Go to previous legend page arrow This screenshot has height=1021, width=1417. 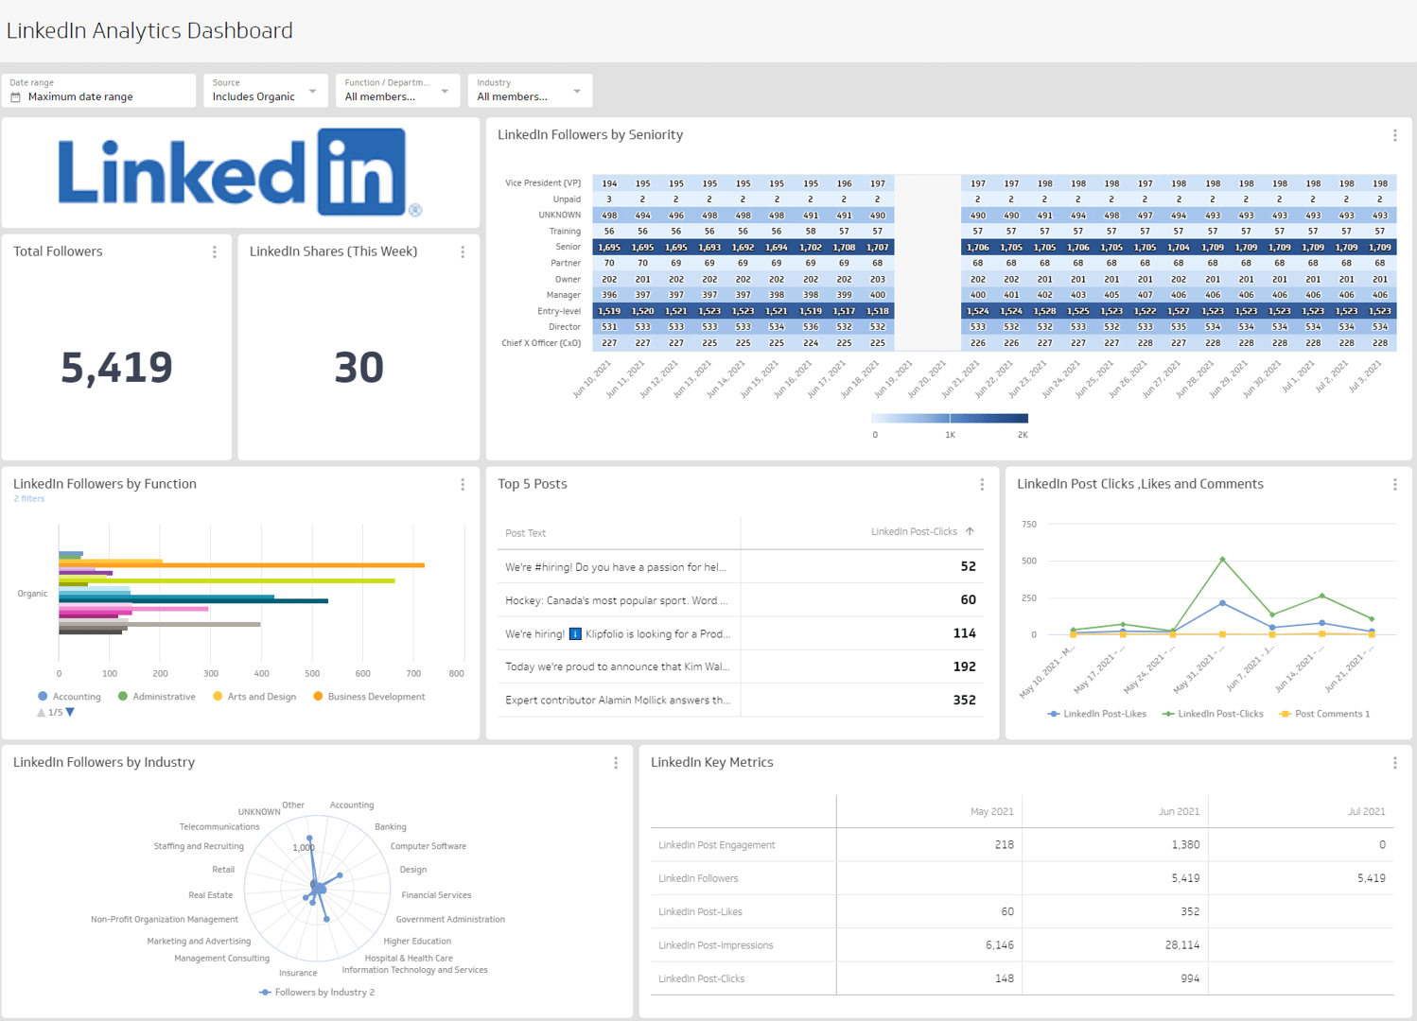point(41,713)
